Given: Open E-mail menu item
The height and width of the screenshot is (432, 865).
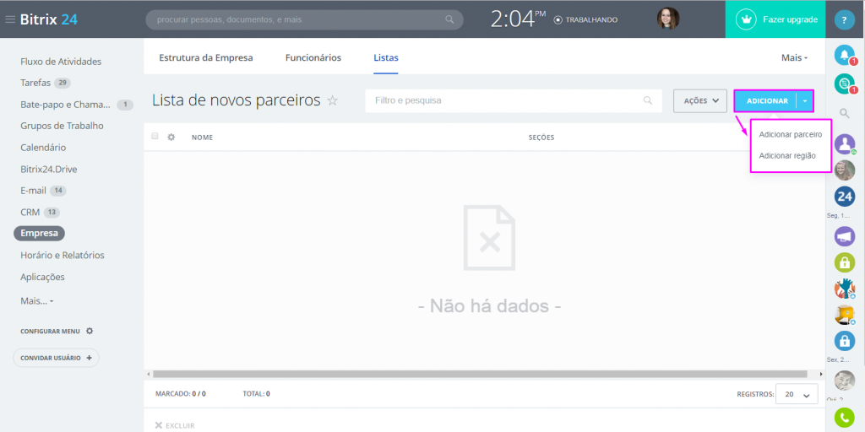Looking at the screenshot, I should pyautogui.click(x=33, y=191).
